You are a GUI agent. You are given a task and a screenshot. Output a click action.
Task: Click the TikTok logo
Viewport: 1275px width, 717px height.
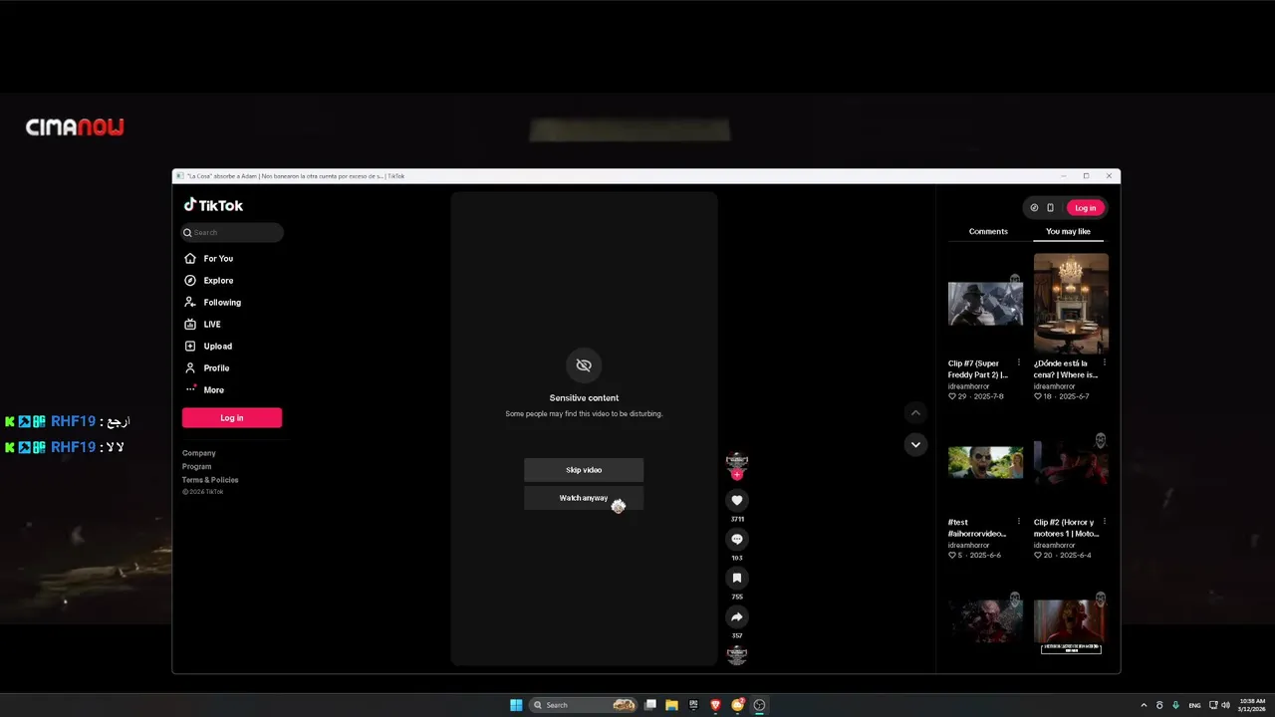(213, 205)
